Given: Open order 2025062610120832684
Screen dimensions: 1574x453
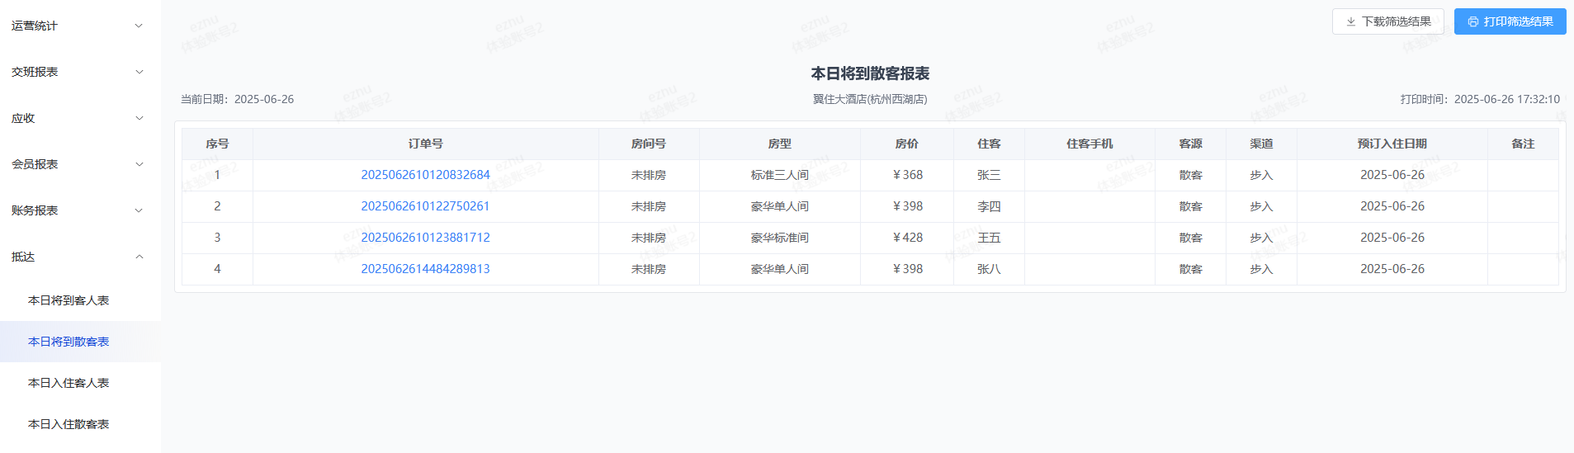Looking at the screenshot, I should 425,175.
